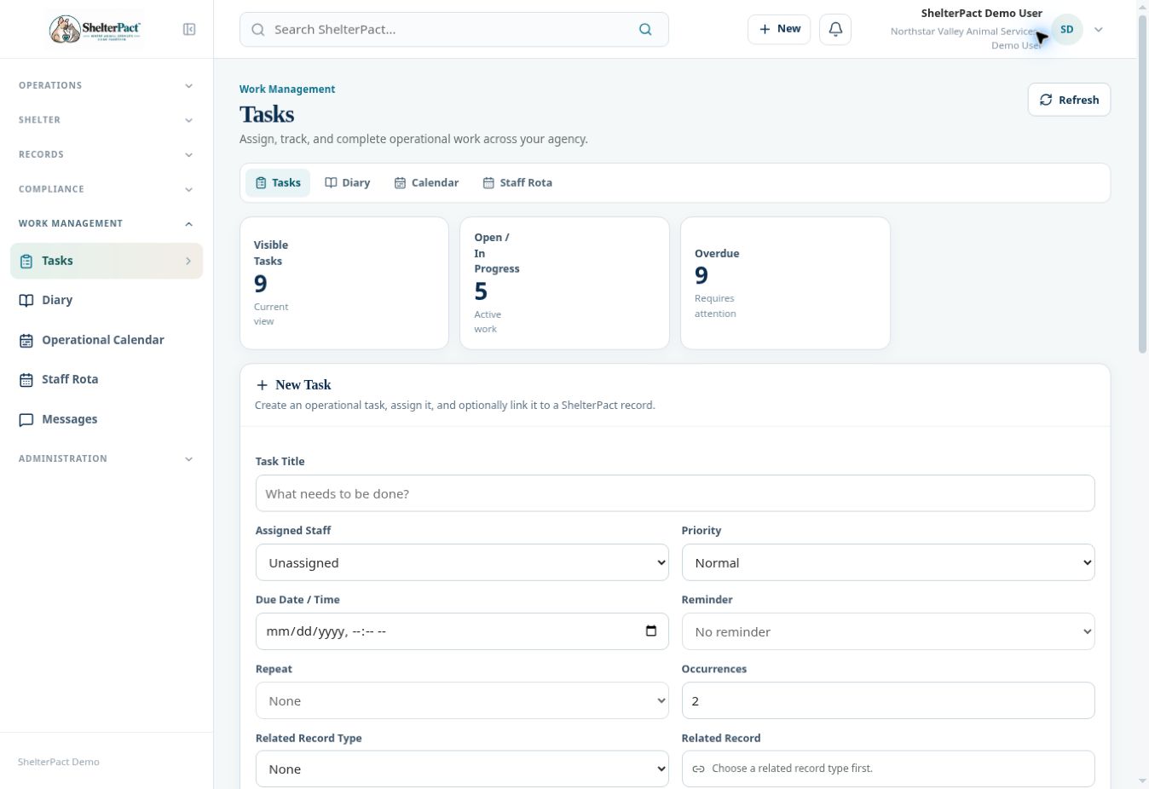Open the Priority dropdown

click(x=888, y=562)
